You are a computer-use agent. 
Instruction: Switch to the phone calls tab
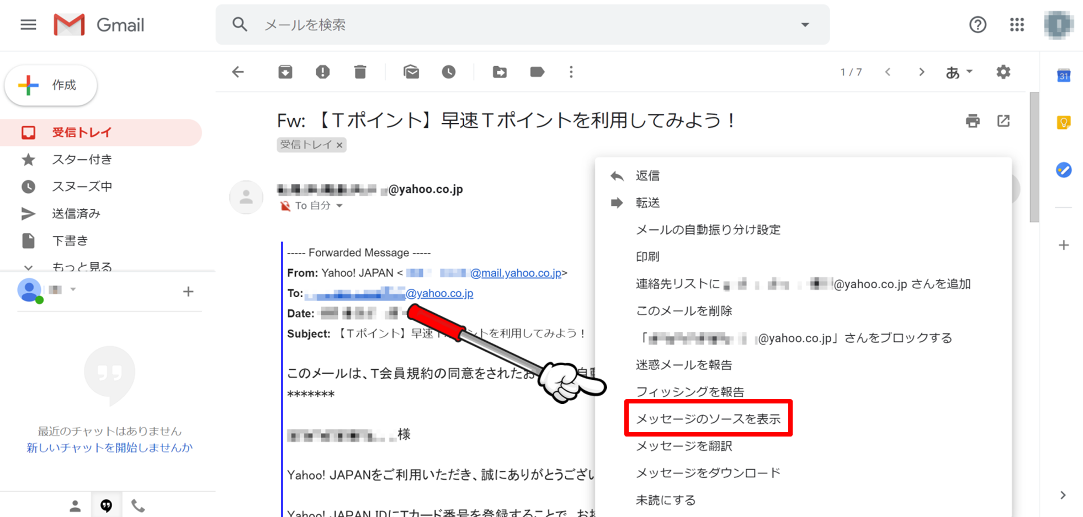click(x=138, y=505)
